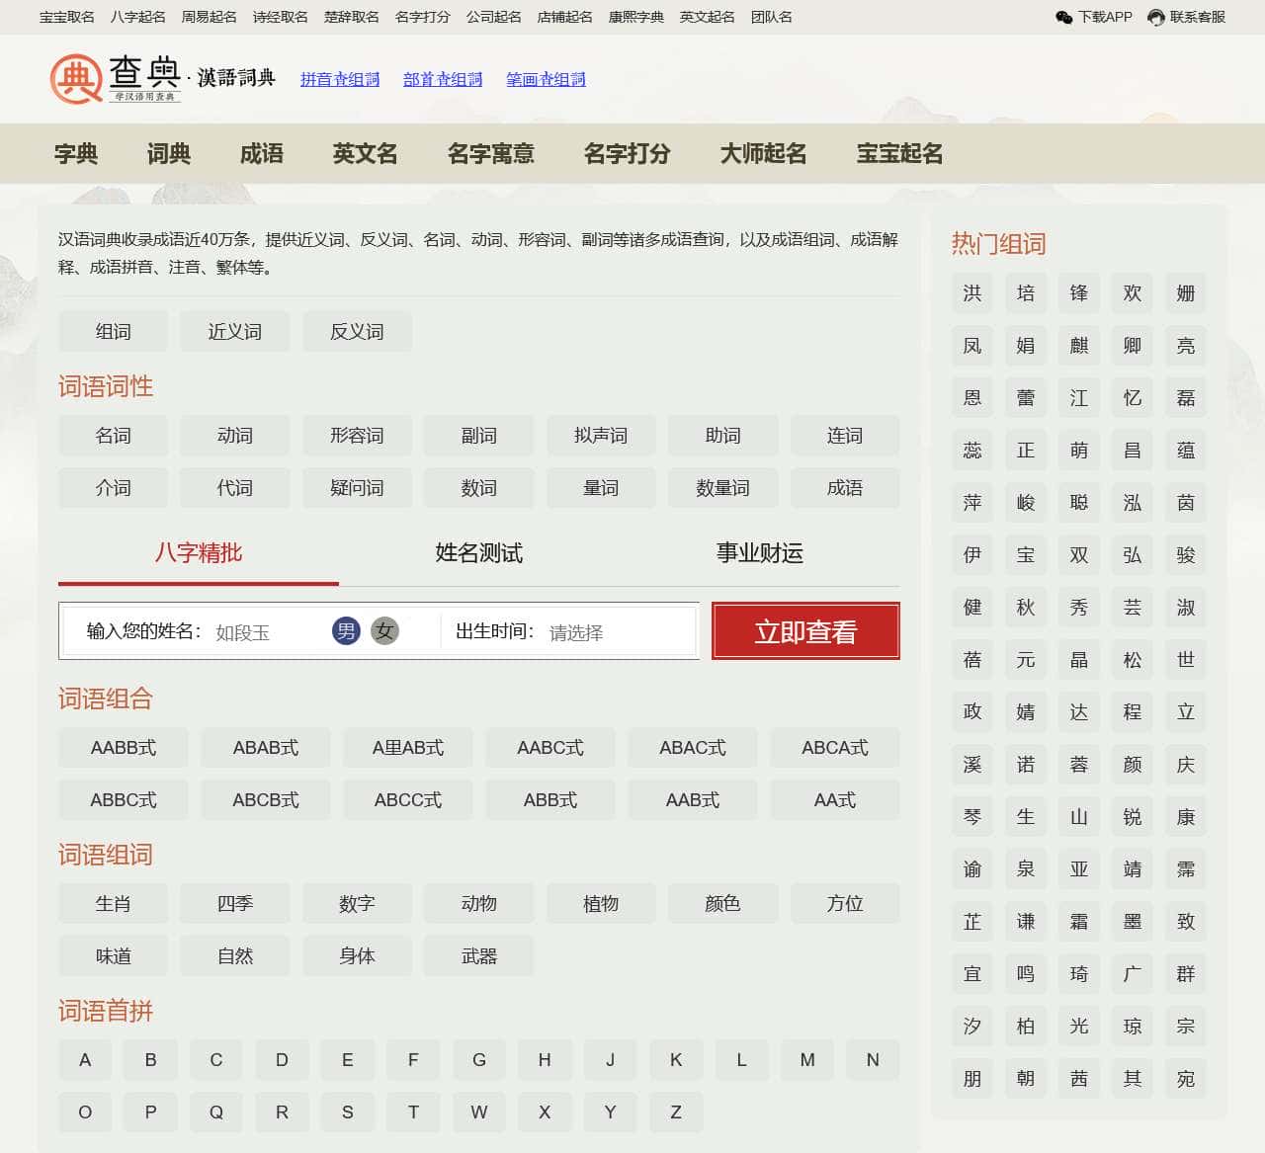The width and height of the screenshot is (1265, 1153).
Task: Select the 男 gender option
Action: (x=346, y=631)
